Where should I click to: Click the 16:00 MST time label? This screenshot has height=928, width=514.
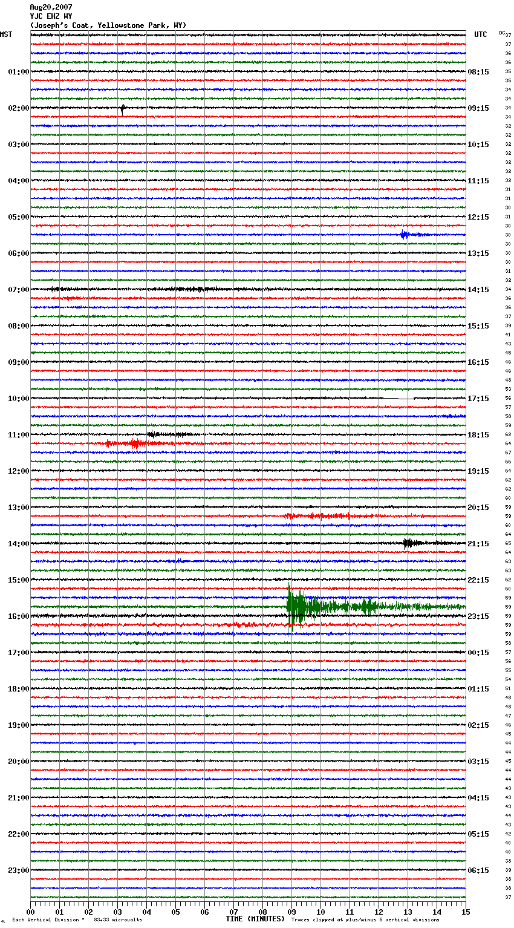pyautogui.click(x=18, y=616)
